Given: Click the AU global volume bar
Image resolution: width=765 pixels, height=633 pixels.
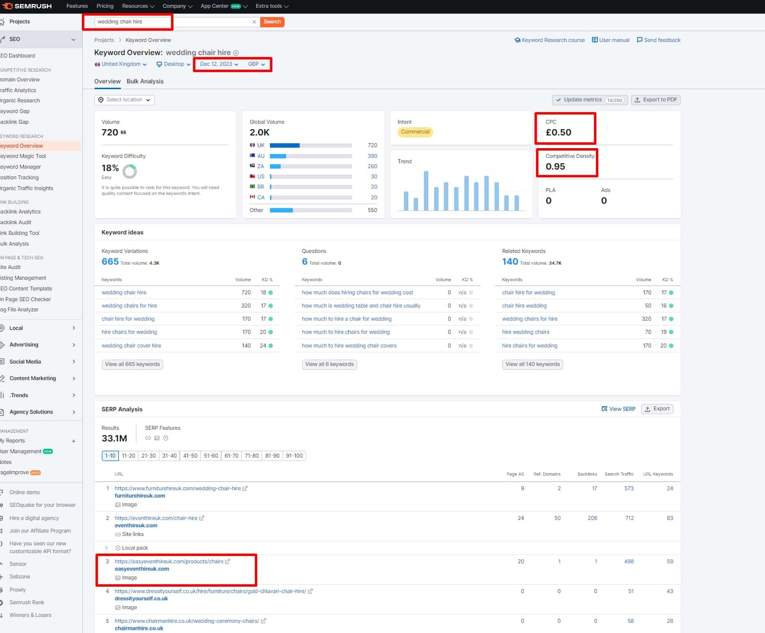Looking at the screenshot, I should pyautogui.click(x=311, y=156).
